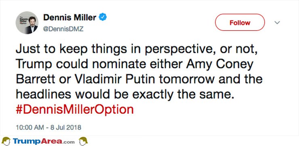Open Dennis Miller's profile avatar
Image resolution: width=299 pixels, height=146 pixels.
27,23
